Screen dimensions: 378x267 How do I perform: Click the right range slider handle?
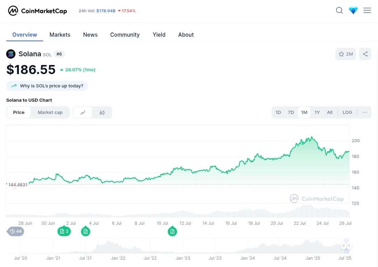(349, 246)
